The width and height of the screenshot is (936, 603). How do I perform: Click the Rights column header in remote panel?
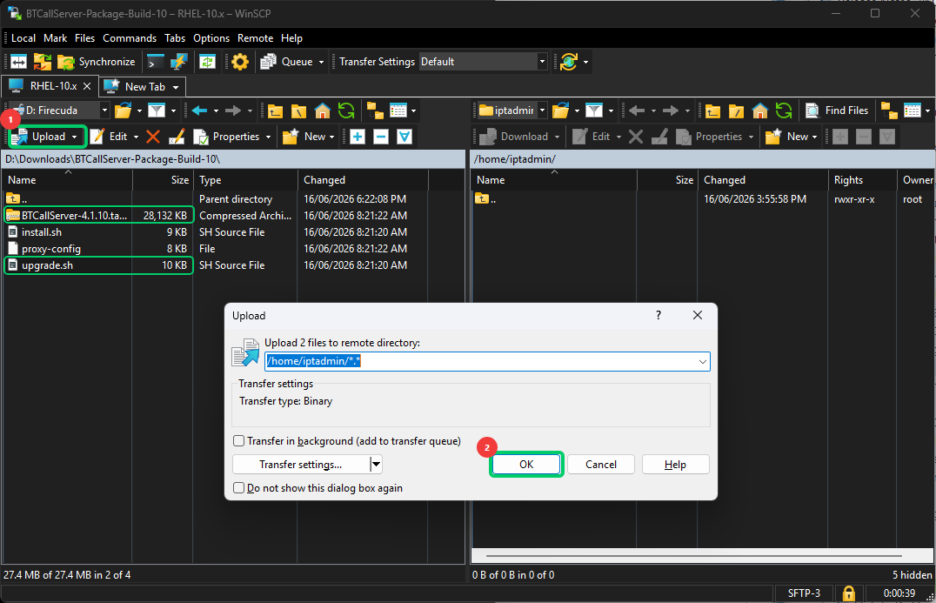(861, 180)
